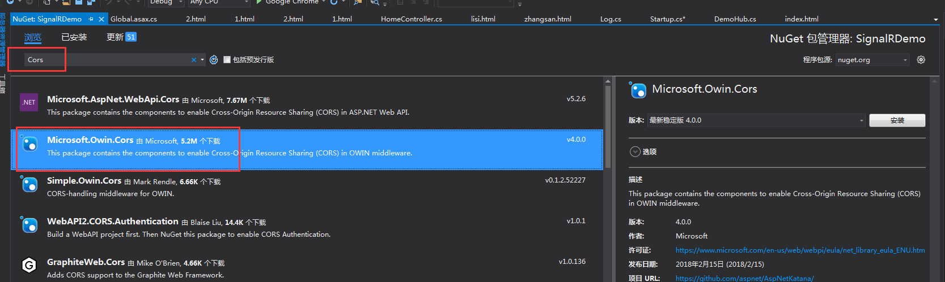
Task: Open the Log.cs tab
Action: 611,19
